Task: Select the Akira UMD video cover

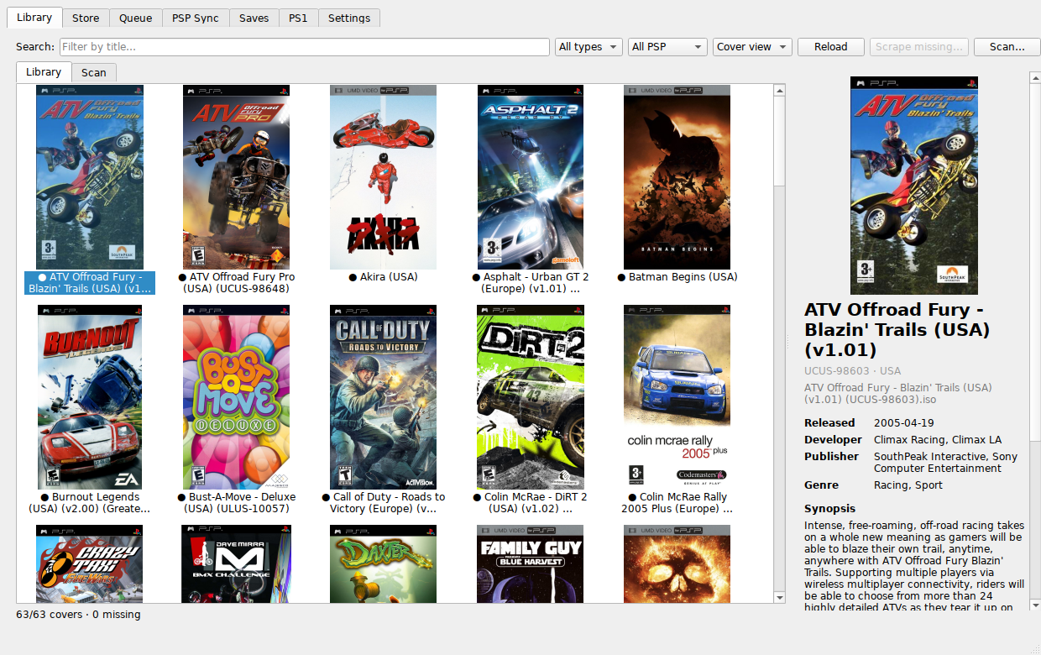Action: 384,177
